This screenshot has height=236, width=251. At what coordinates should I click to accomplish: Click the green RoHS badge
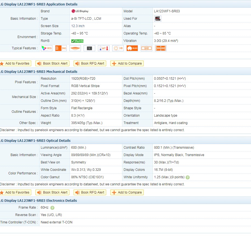tap(77, 41)
